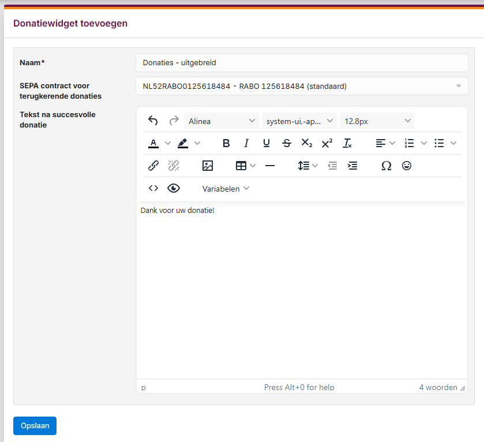The width and height of the screenshot is (484, 442).
Task: Preview content with the eye icon
Action: tap(174, 188)
